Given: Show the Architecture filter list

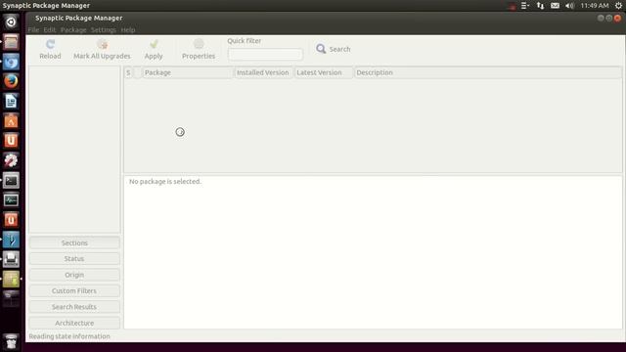Looking at the screenshot, I should click(74, 323).
